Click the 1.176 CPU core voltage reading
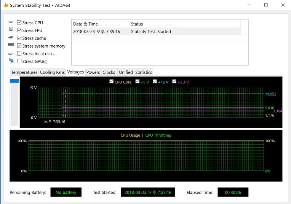This screenshot has height=204, width=291. pyautogui.click(x=270, y=115)
